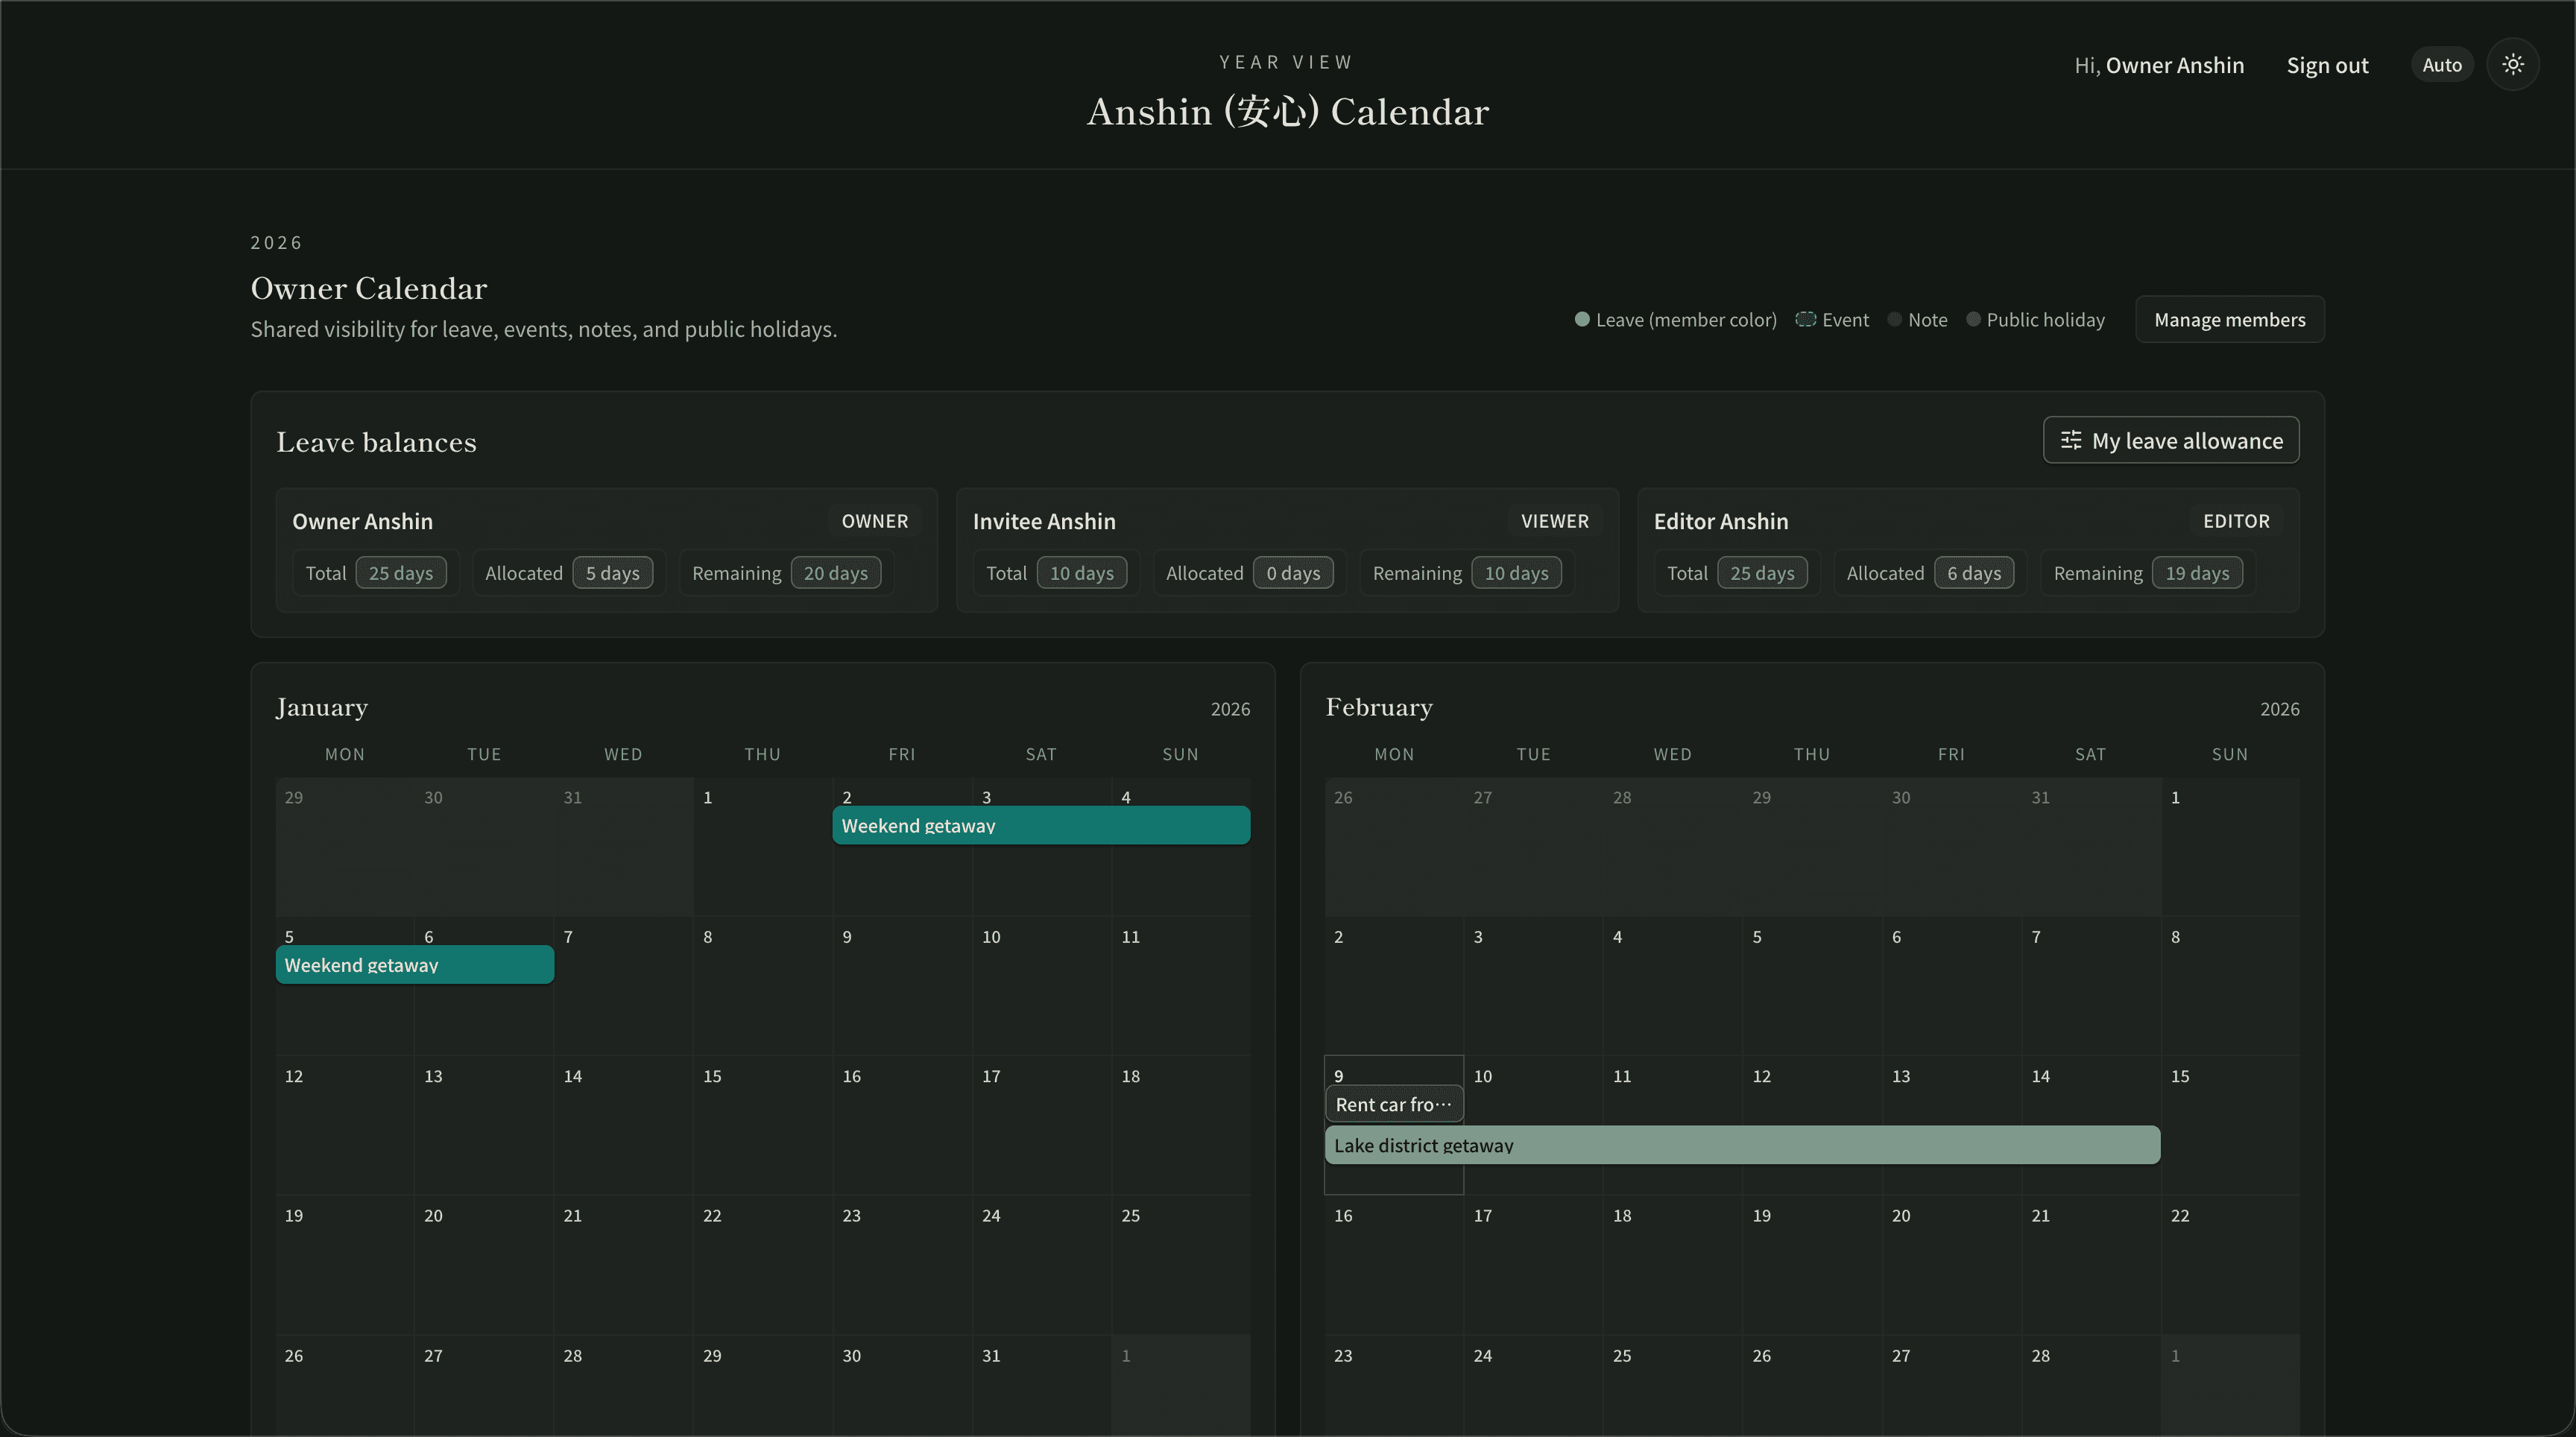
Task: Open the Lake district getaway event
Action: (x=1742, y=1145)
